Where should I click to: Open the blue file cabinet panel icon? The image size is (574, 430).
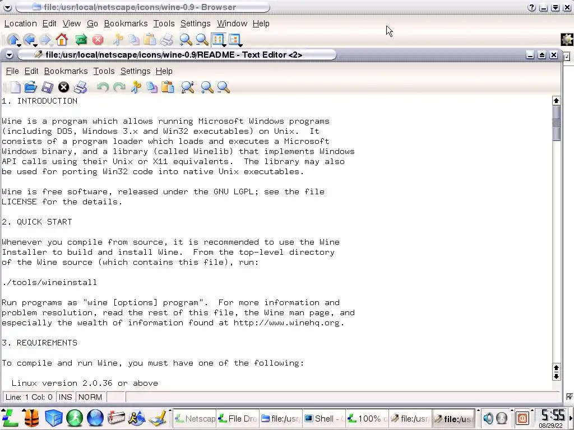[53, 418]
